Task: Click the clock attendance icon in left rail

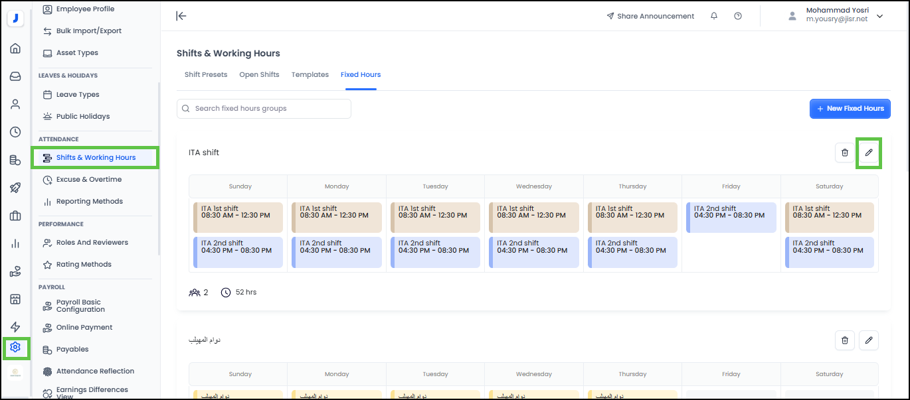Action: tap(15, 132)
